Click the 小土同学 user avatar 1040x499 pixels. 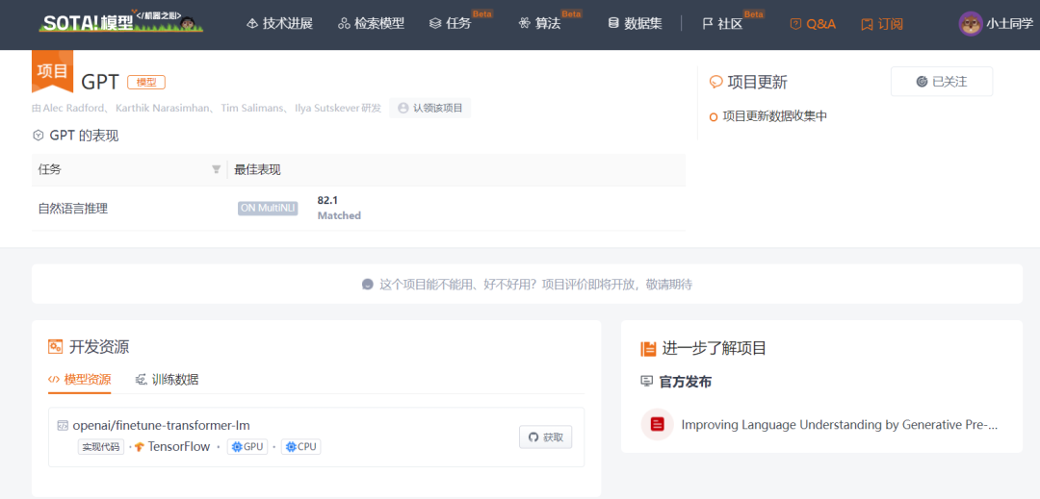971,24
